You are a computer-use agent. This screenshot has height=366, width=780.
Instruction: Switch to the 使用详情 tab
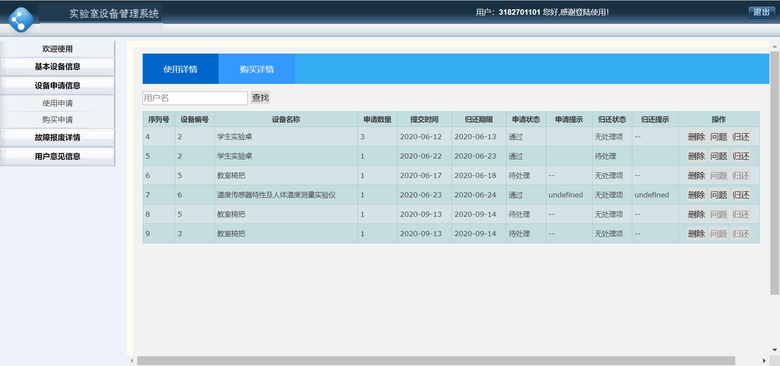(x=181, y=69)
